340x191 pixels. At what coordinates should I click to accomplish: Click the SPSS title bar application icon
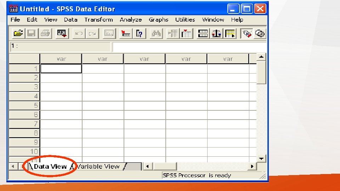(x=13, y=9)
